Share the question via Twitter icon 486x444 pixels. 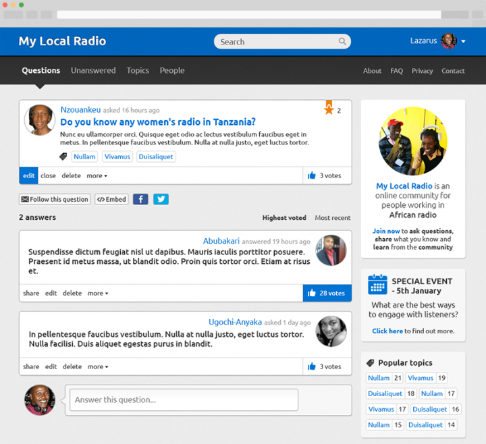click(x=161, y=199)
